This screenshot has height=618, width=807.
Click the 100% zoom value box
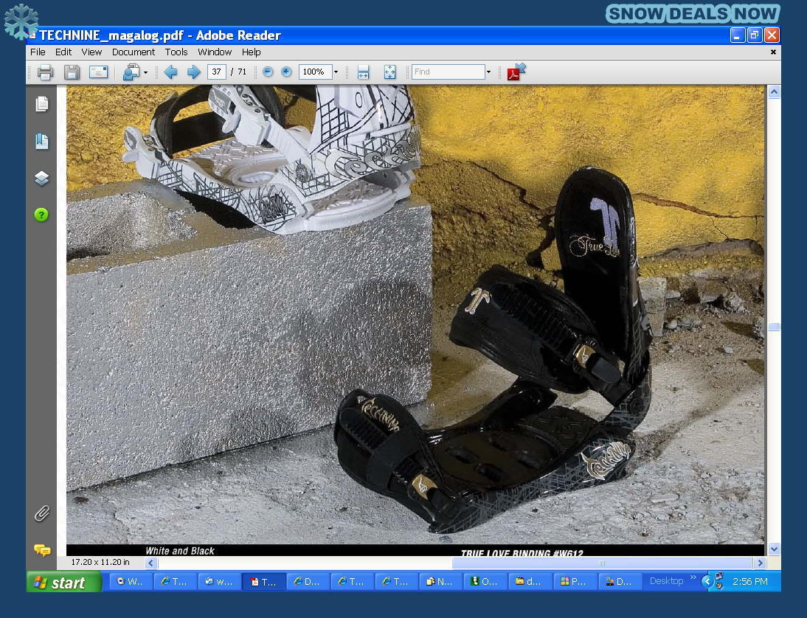pos(315,72)
